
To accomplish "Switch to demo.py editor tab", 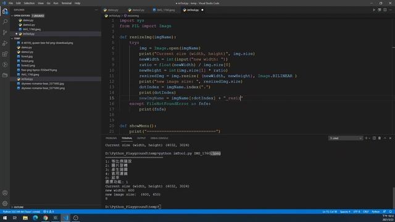I will [x=113, y=10].
